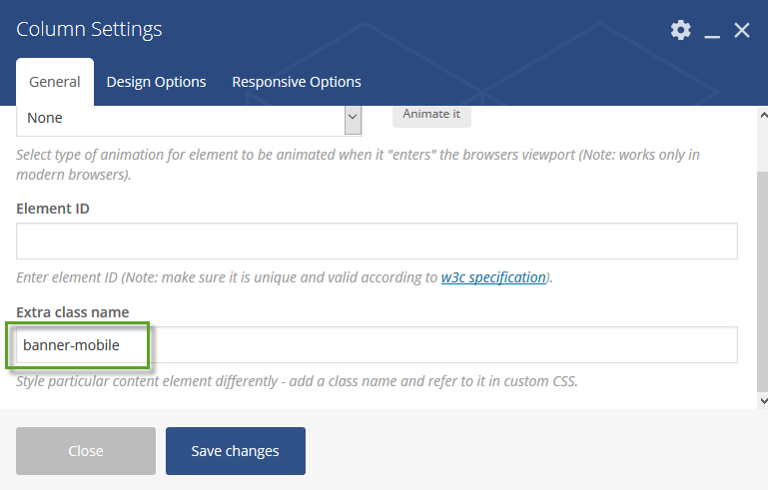Click the Element ID label

click(53, 209)
